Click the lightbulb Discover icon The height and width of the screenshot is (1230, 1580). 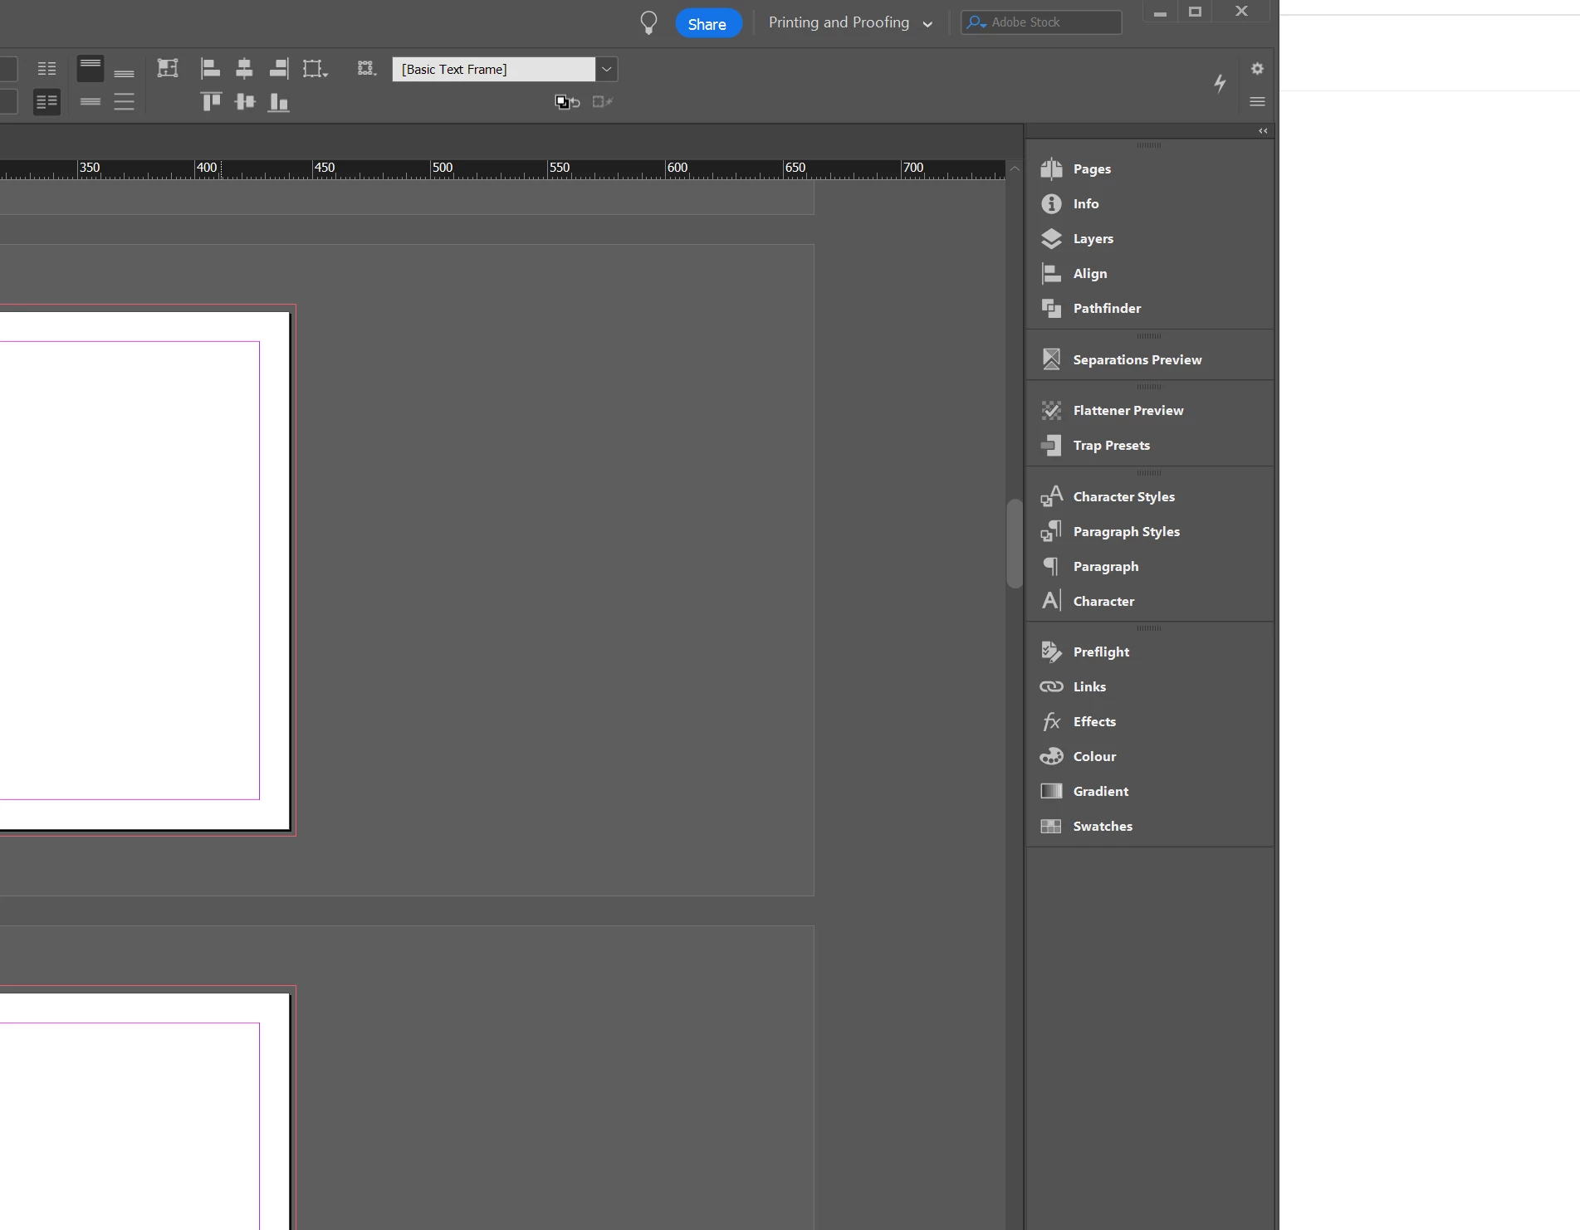648,22
